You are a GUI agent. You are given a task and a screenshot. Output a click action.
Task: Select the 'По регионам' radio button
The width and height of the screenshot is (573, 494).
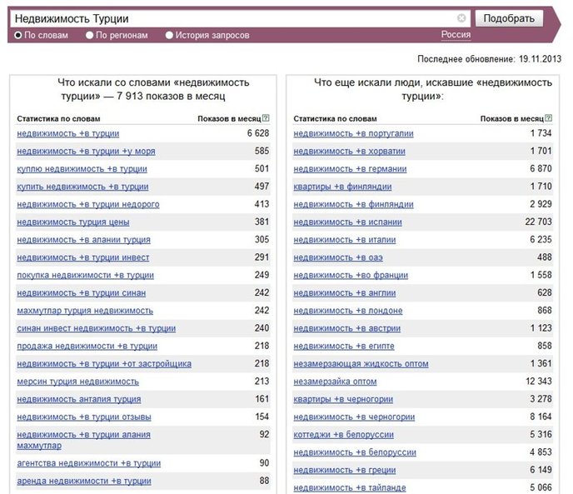90,36
